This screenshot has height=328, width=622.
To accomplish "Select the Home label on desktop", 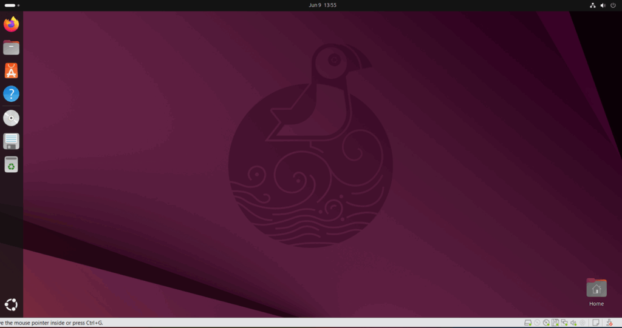I will [x=596, y=304].
